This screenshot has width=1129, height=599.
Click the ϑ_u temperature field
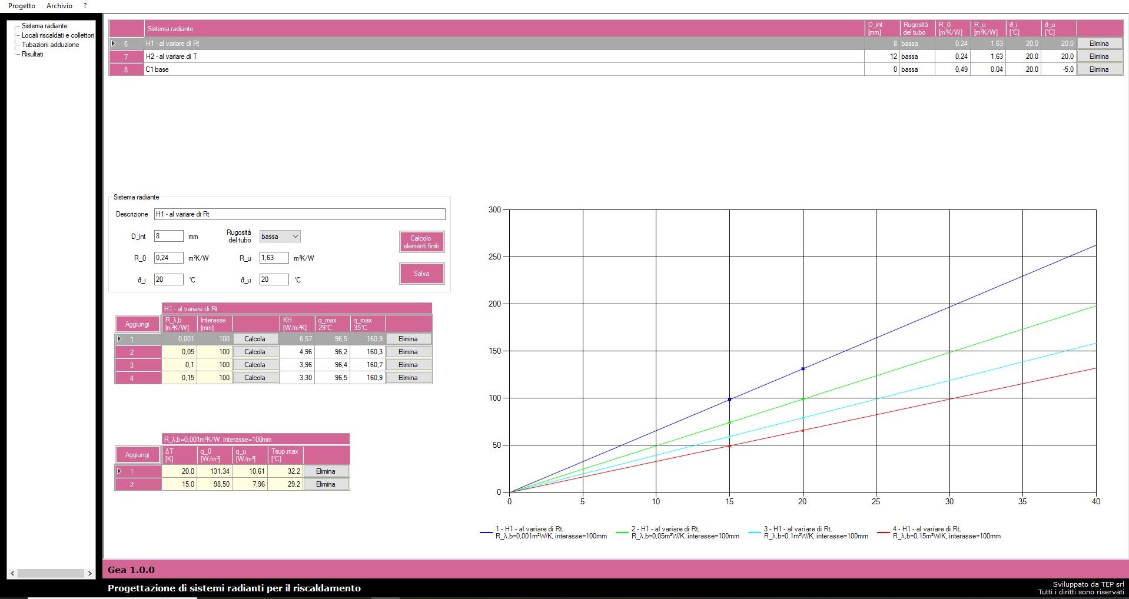point(274,279)
